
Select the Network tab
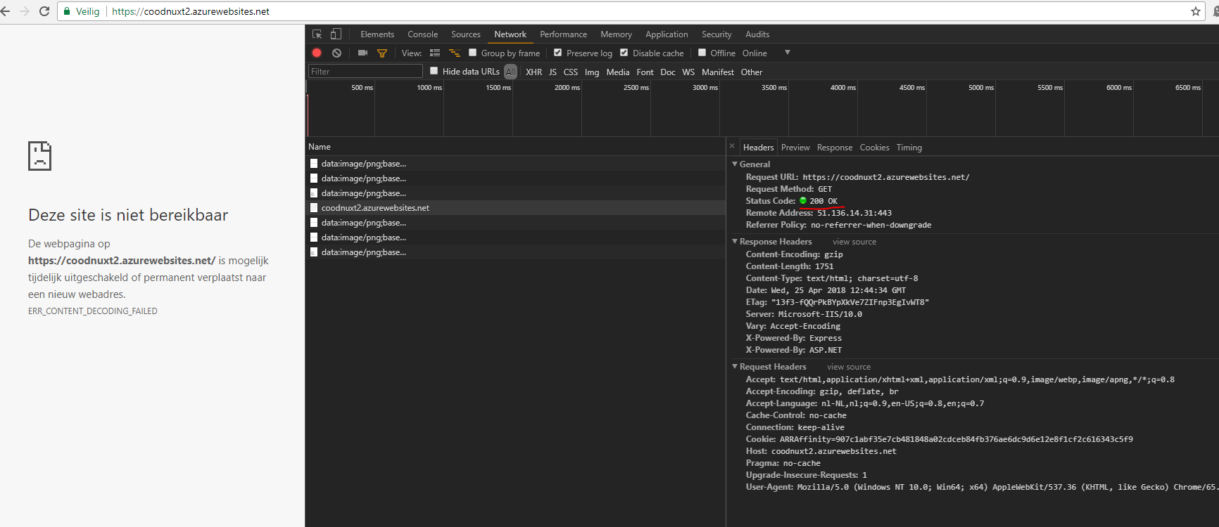click(x=510, y=34)
